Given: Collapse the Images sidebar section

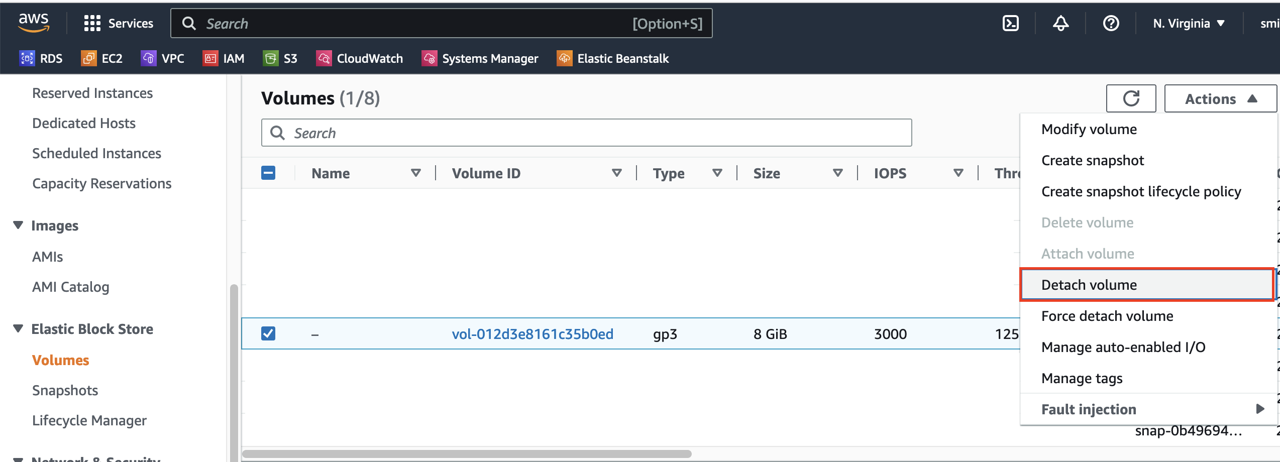Looking at the screenshot, I should tap(18, 225).
